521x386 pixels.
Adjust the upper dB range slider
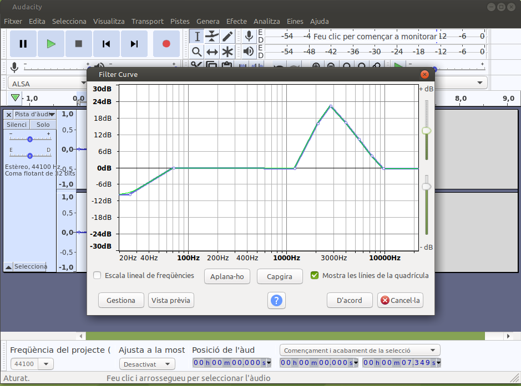coord(426,131)
